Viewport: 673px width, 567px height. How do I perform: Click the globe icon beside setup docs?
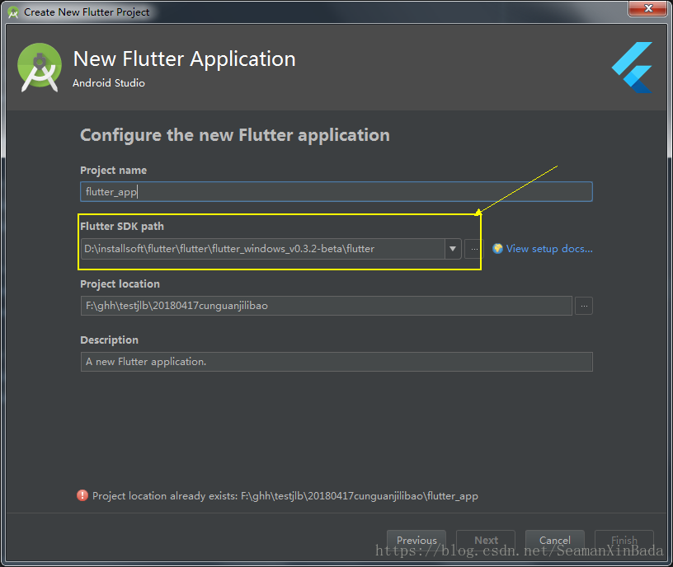pyautogui.click(x=497, y=248)
